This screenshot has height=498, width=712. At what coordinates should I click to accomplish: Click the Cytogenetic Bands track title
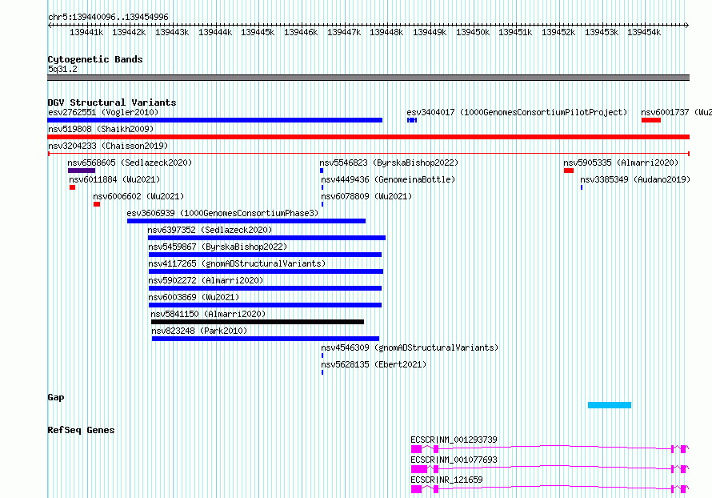click(x=95, y=59)
